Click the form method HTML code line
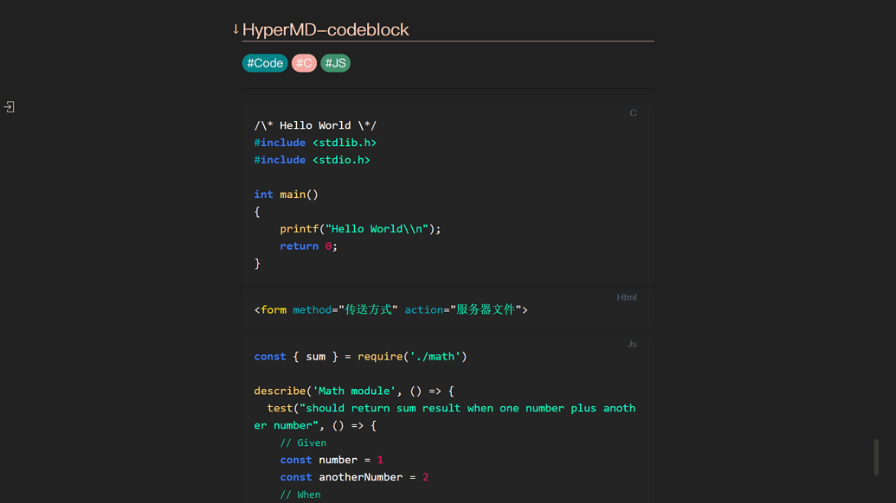This screenshot has height=503, width=896. pyautogui.click(x=390, y=309)
